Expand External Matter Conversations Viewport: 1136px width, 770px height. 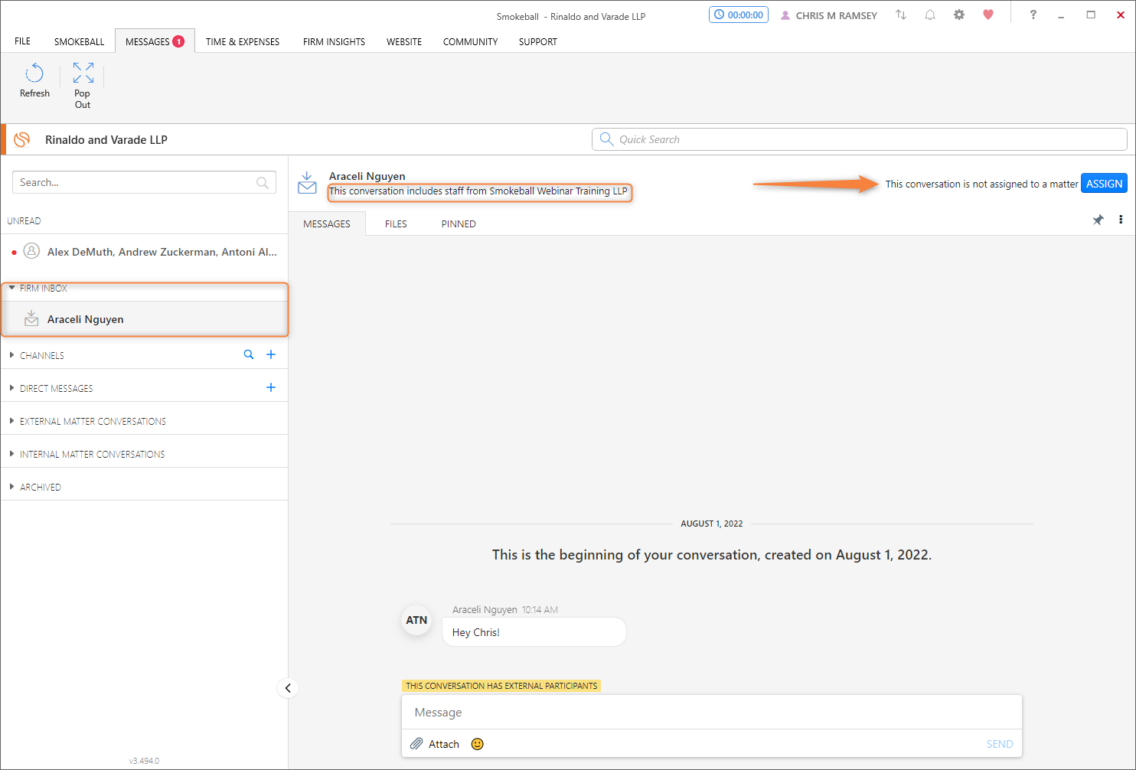[x=11, y=421]
